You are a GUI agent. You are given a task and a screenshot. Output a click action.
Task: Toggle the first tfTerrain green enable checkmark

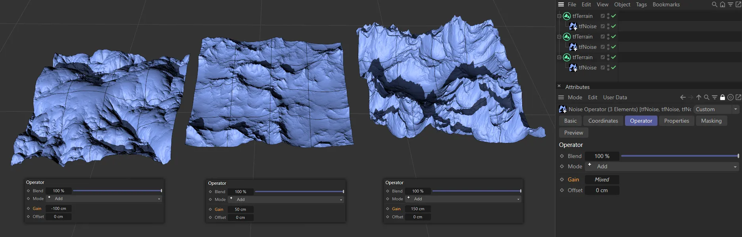click(x=613, y=16)
